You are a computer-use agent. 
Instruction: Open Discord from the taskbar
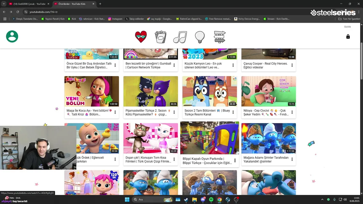tap(203, 199)
